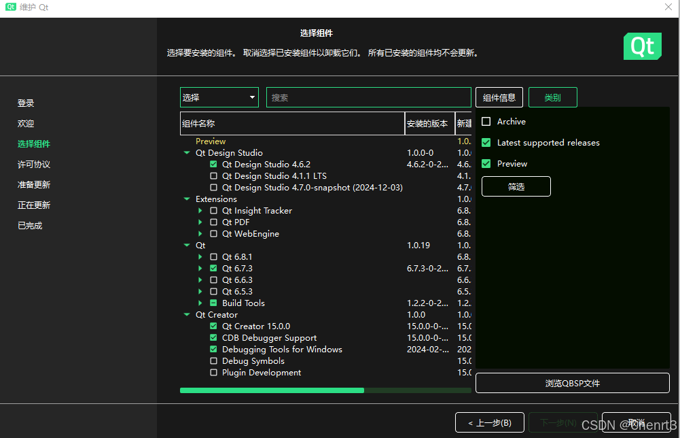Switch to the 类别 tab
Viewport: 680px width, 438px height.
coord(552,97)
